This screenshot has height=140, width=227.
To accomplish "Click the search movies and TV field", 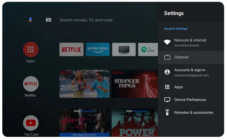I will pyautogui.click(x=86, y=20).
